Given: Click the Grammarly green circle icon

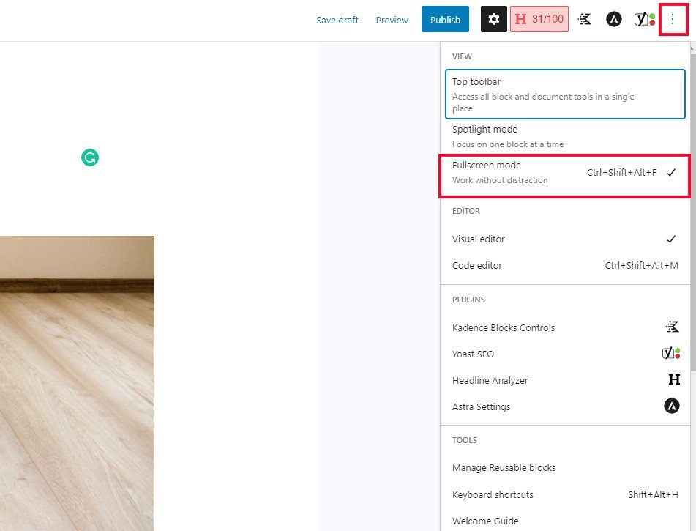Looking at the screenshot, I should click(90, 157).
